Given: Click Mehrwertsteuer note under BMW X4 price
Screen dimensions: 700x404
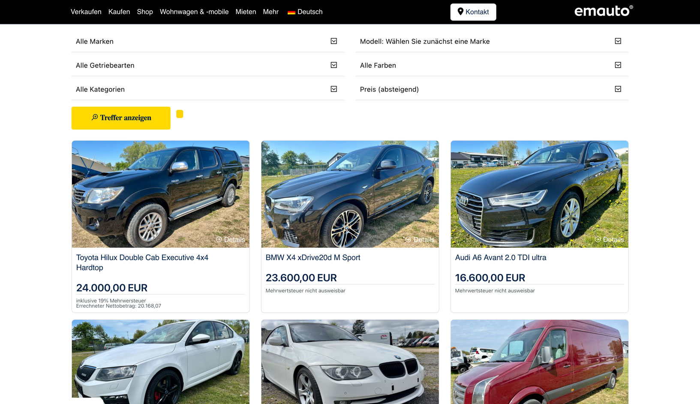Looking at the screenshot, I should coord(306,291).
